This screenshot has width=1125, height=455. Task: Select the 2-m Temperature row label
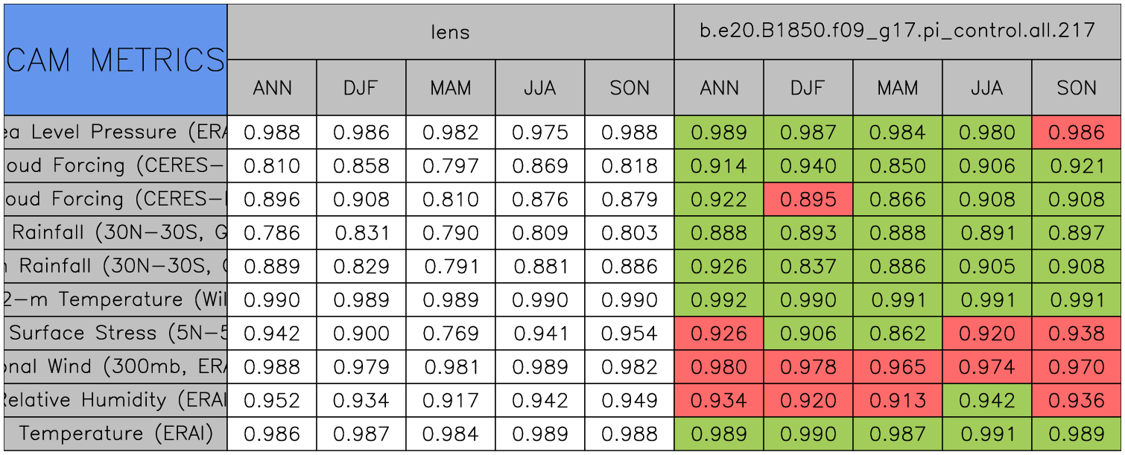click(115, 299)
